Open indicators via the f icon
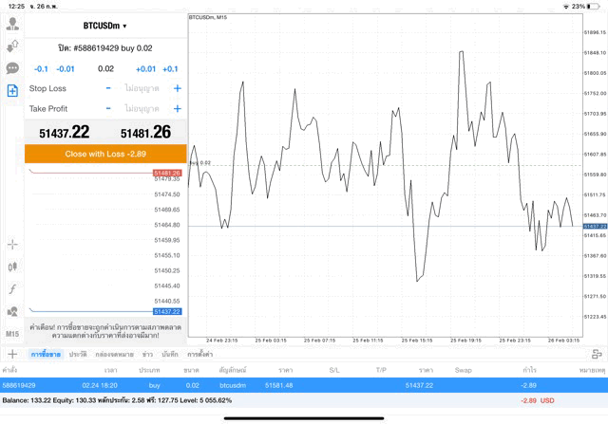 (x=12, y=288)
